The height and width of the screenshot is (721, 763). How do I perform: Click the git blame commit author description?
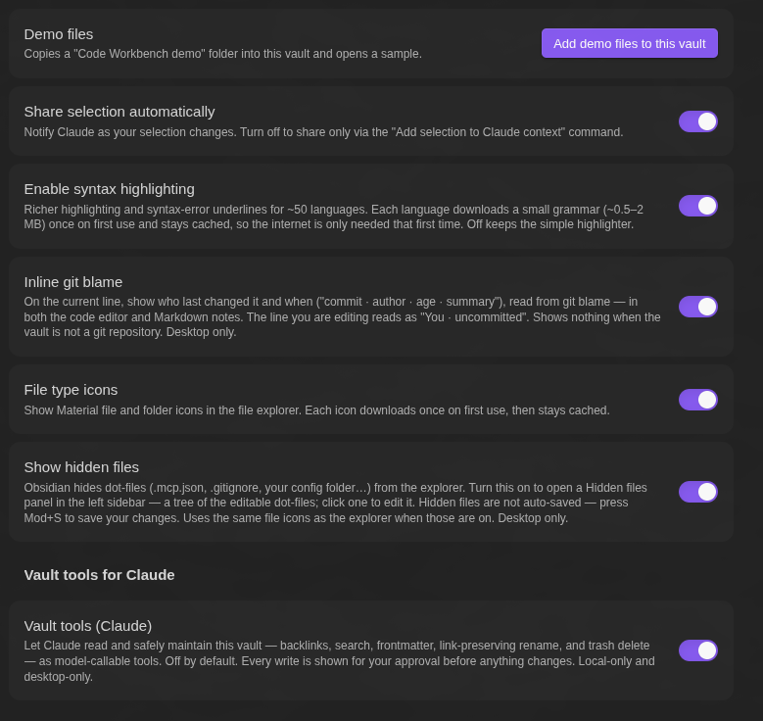(x=342, y=317)
